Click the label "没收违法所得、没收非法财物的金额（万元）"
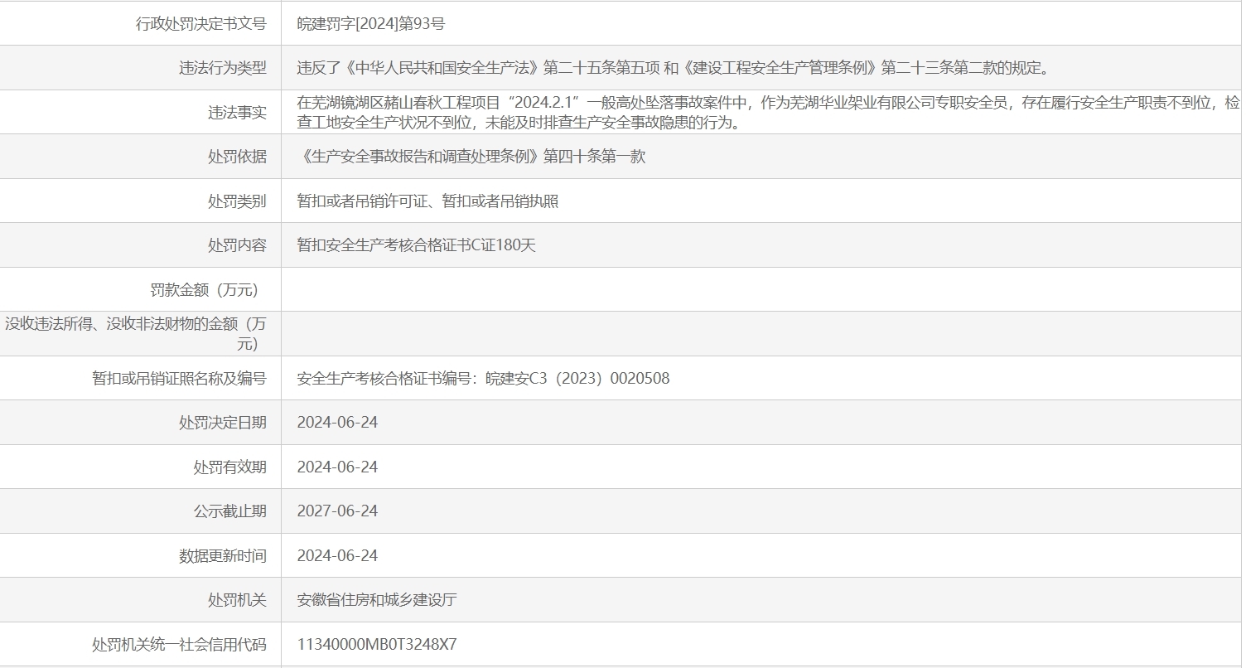 click(137, 333)
